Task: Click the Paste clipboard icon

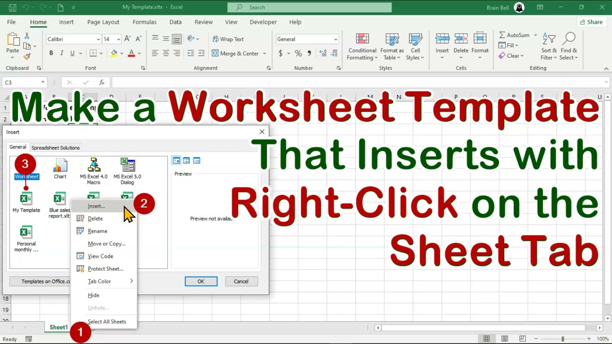Action: click(x=12, y=40)
